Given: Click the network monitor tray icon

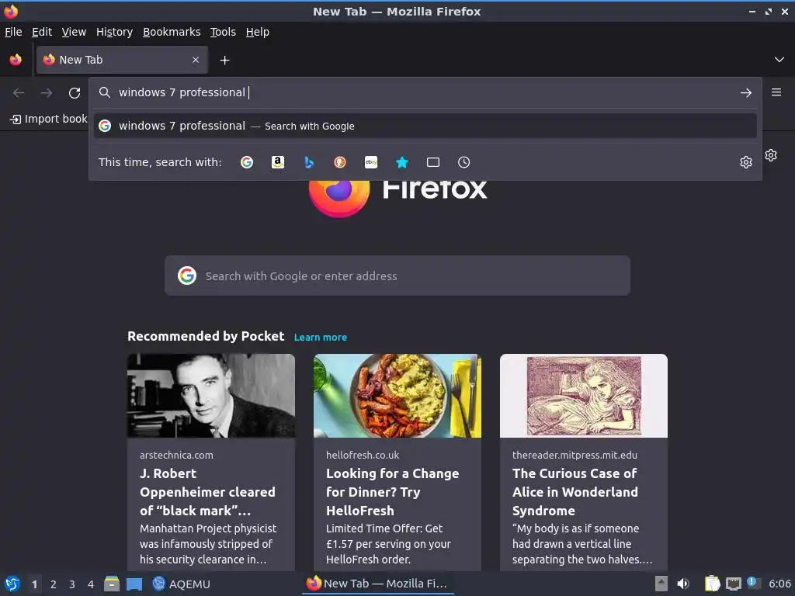Looking at the screenshot, I should pyautogui.click(x=733, y=584).
